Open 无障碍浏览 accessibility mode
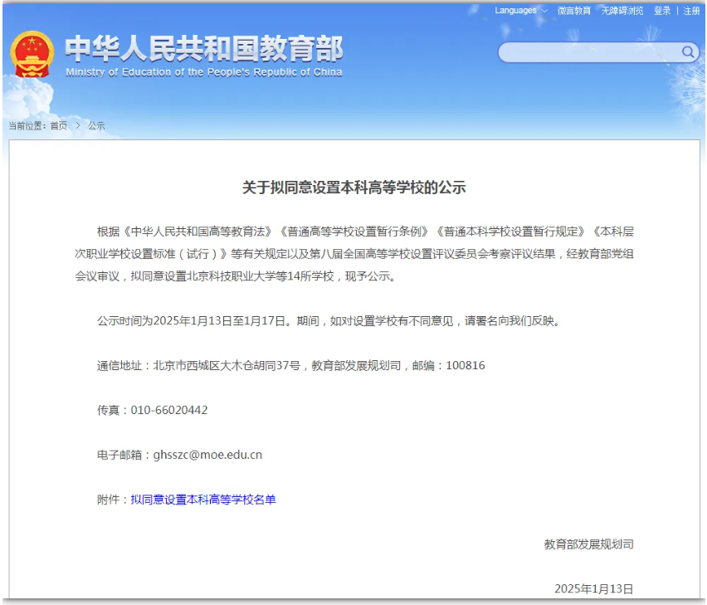This screenshot has width=707, height=605. point(622,10)
